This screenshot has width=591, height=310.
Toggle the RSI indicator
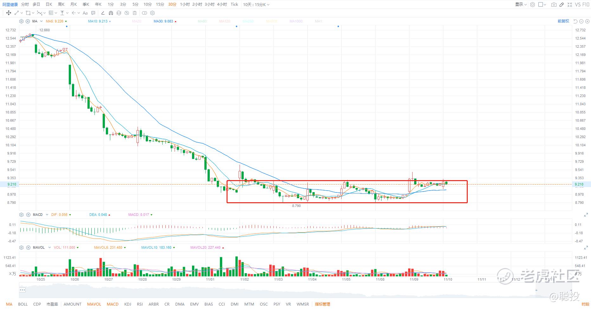[140, 304]
